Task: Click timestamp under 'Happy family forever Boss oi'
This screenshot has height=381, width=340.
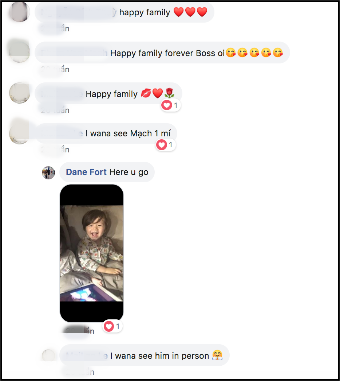Action: (x=55, y=70)
